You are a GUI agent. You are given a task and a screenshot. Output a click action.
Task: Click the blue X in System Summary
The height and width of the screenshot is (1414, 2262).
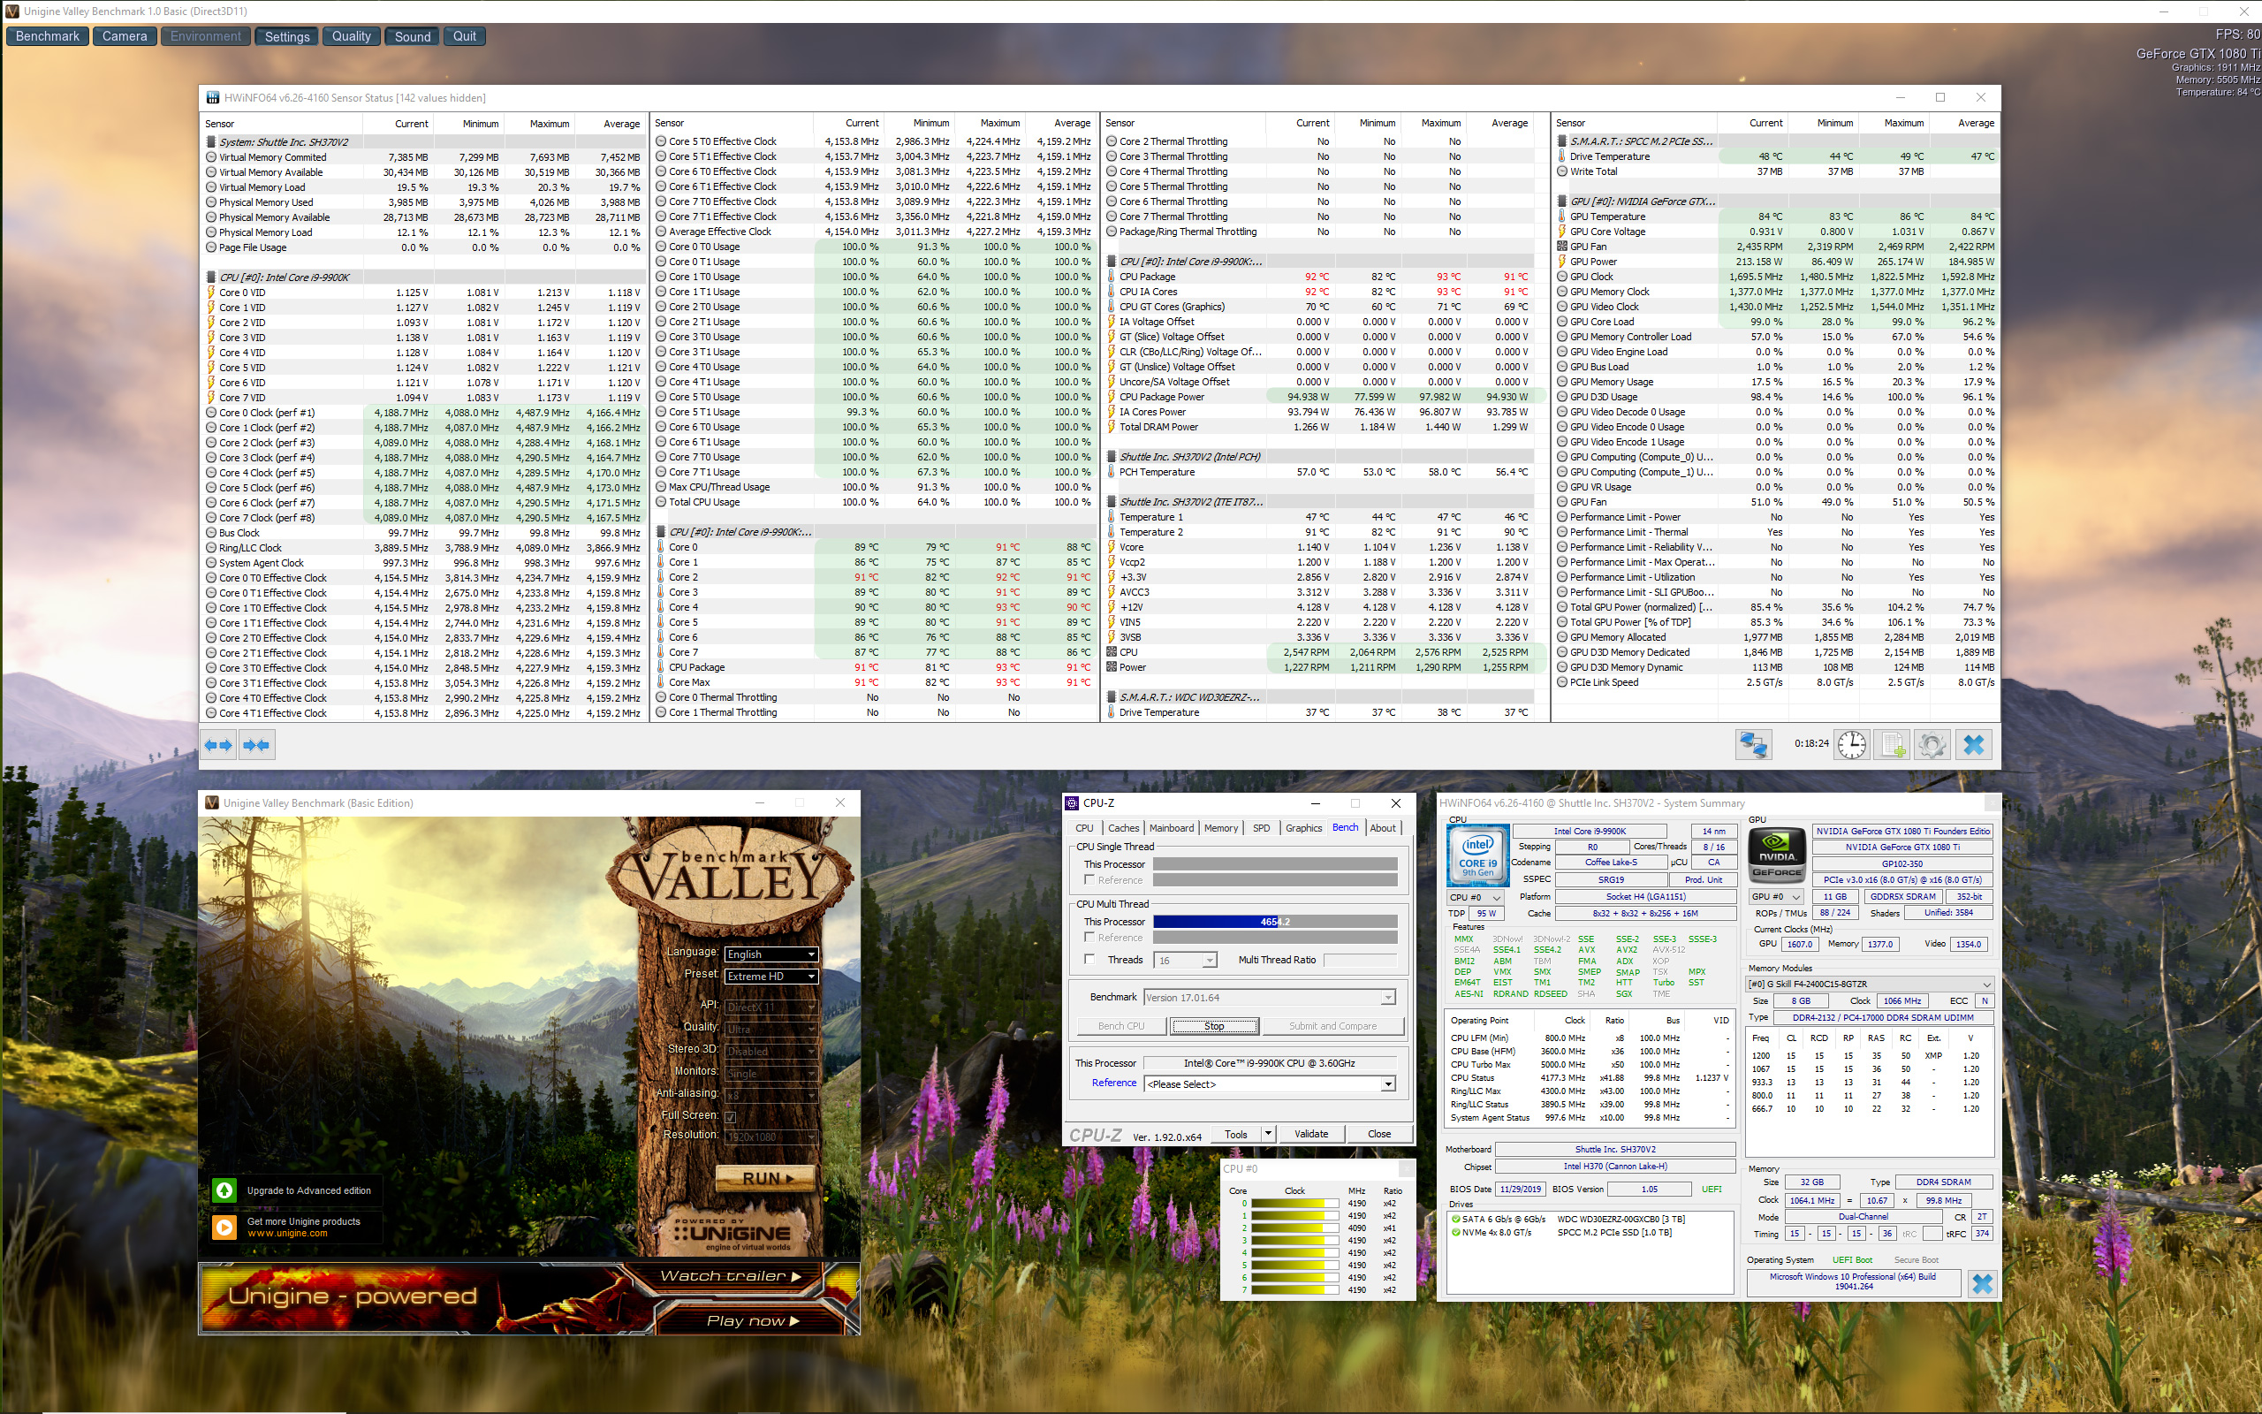tap(1982, 1283)
